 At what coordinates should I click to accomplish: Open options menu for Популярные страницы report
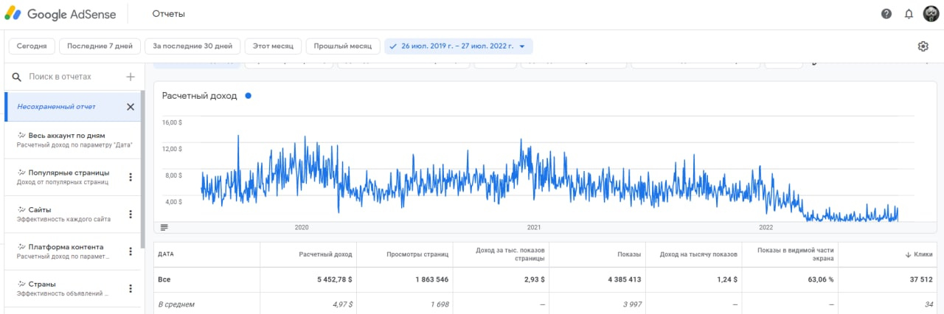[131, 177]
